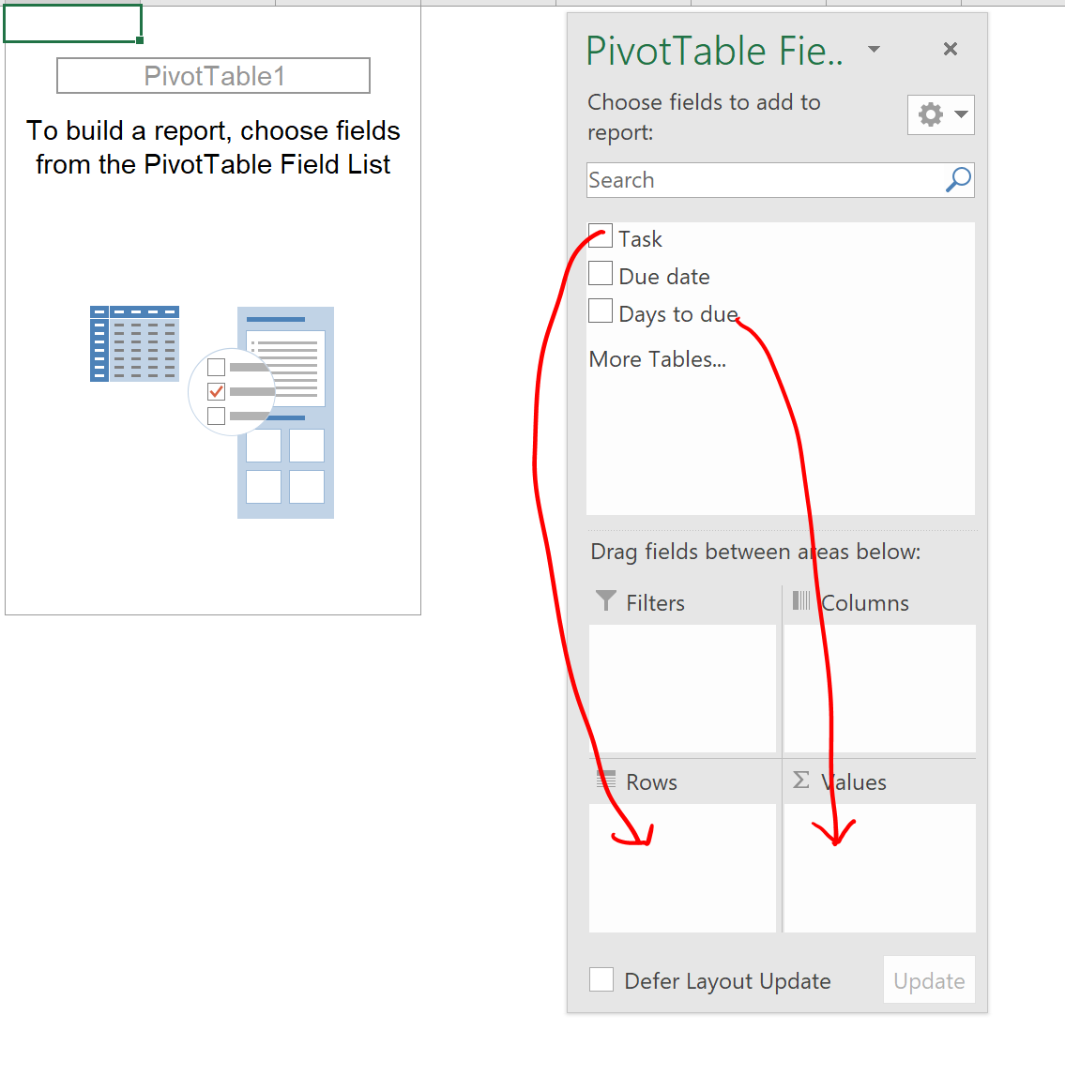Open the task pane options dropdown arrow

click(874, 49)
